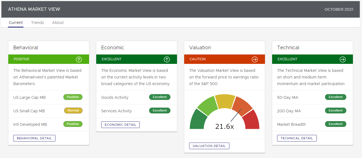Click the Economic Detail button
362x158 pixels.
pyautogui.click(x=120, y=125)
